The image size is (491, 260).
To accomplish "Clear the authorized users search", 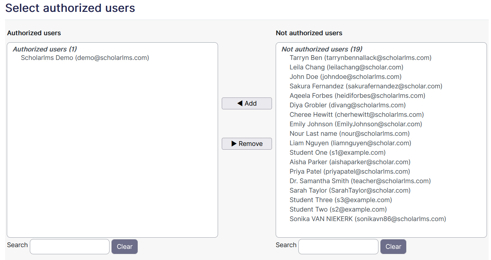I will pos(124,246).
